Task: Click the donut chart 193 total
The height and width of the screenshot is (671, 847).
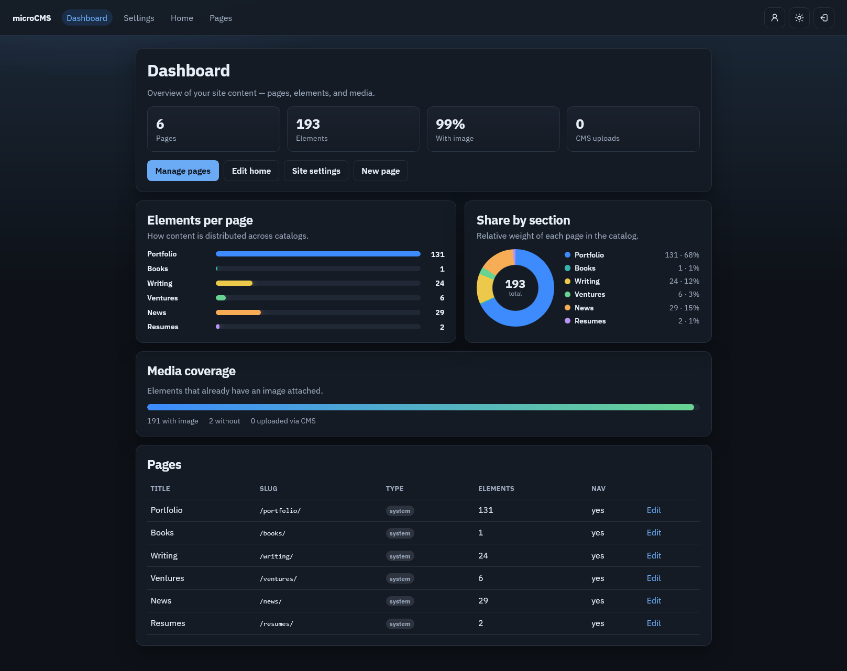Action: tap(515, 287)
